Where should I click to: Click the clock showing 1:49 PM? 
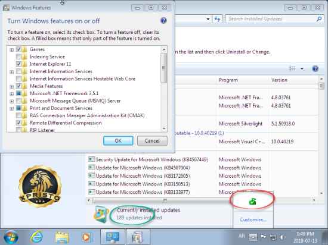(305, 237)
